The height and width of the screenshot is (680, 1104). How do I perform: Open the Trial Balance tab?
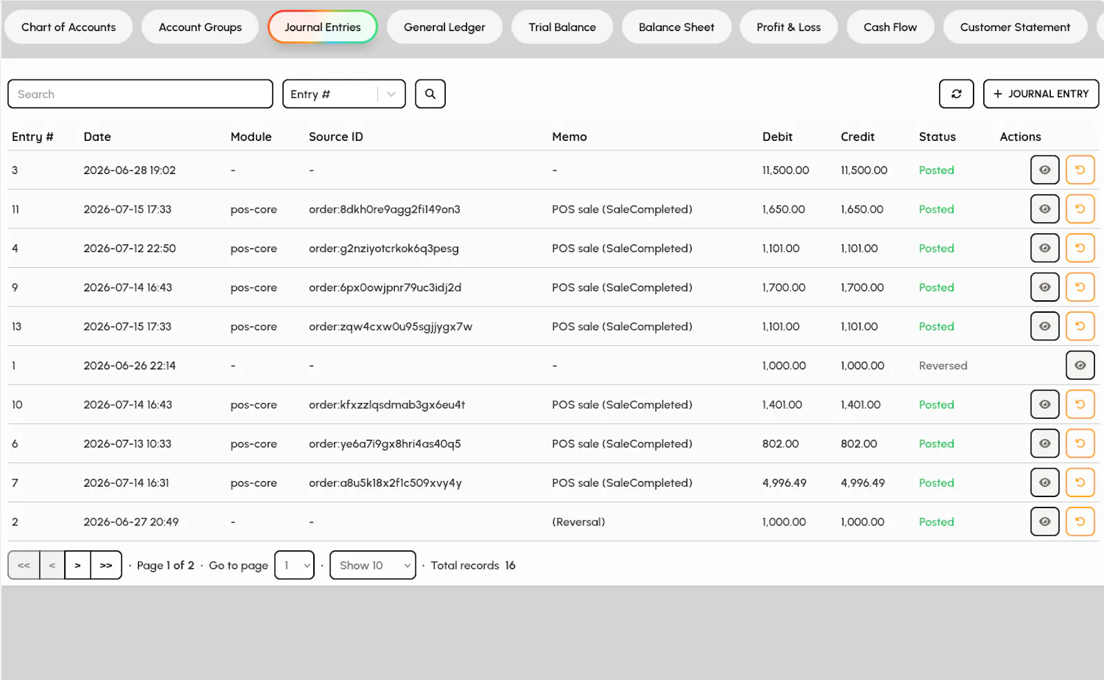(562, 27)
